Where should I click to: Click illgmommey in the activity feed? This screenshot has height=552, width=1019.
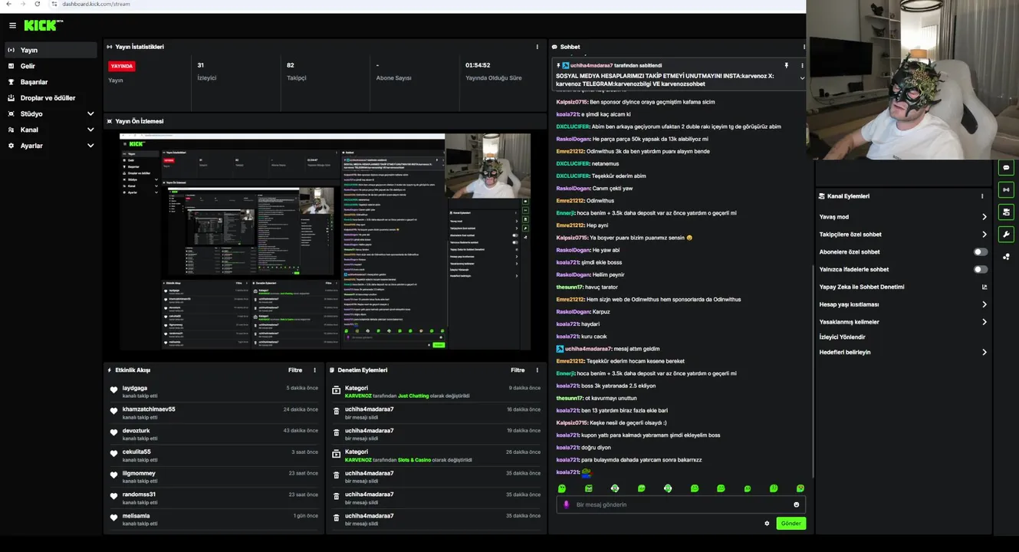tap(139, 473)
